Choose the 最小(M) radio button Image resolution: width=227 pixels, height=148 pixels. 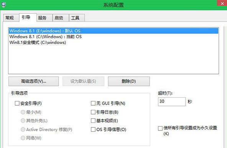[23, 112]
